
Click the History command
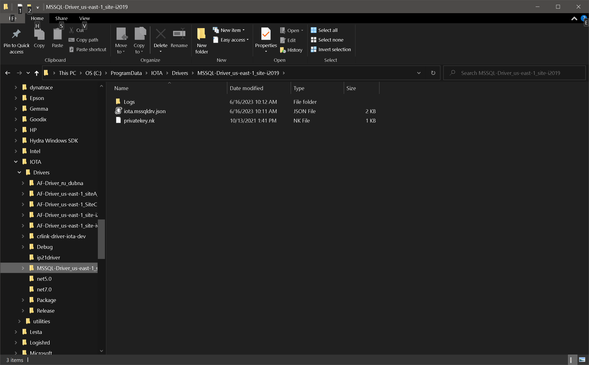click(291, 50)
